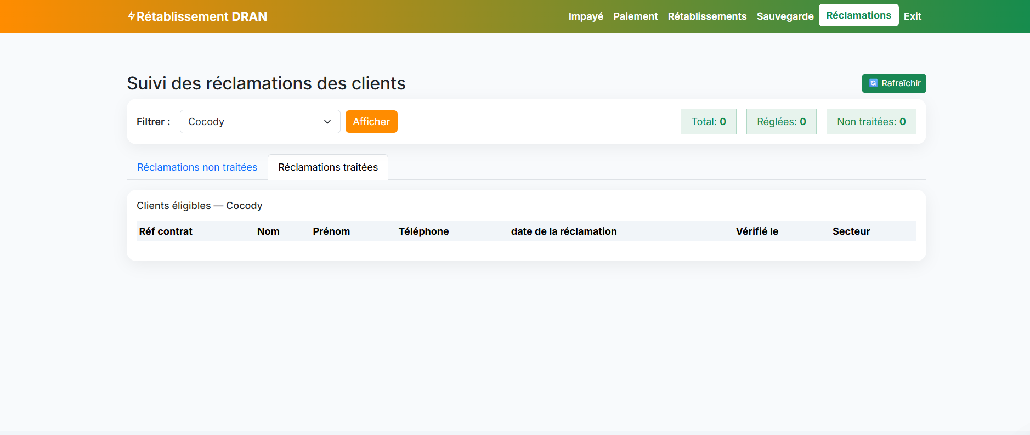Click the Clients éligibles — Cocody heading
Screen dimensions: 1030x435
(x=200, y=206)
